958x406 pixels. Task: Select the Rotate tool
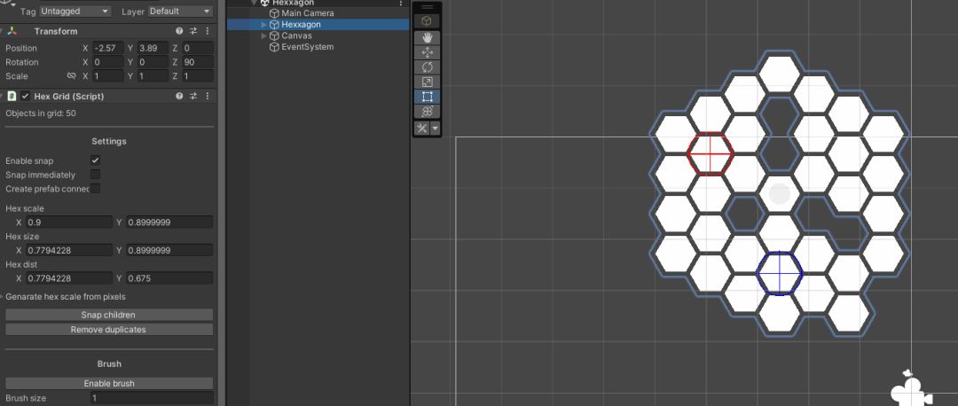coord(427,67)
